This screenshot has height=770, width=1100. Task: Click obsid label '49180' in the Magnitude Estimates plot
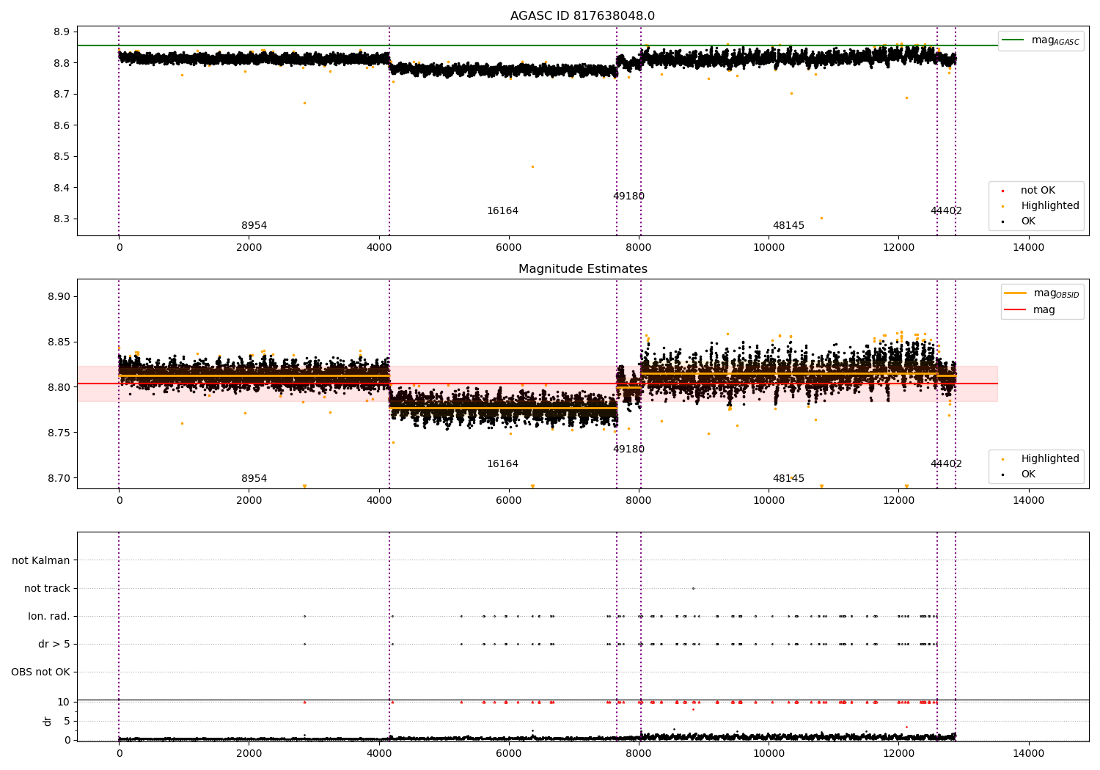click(628, 450)
